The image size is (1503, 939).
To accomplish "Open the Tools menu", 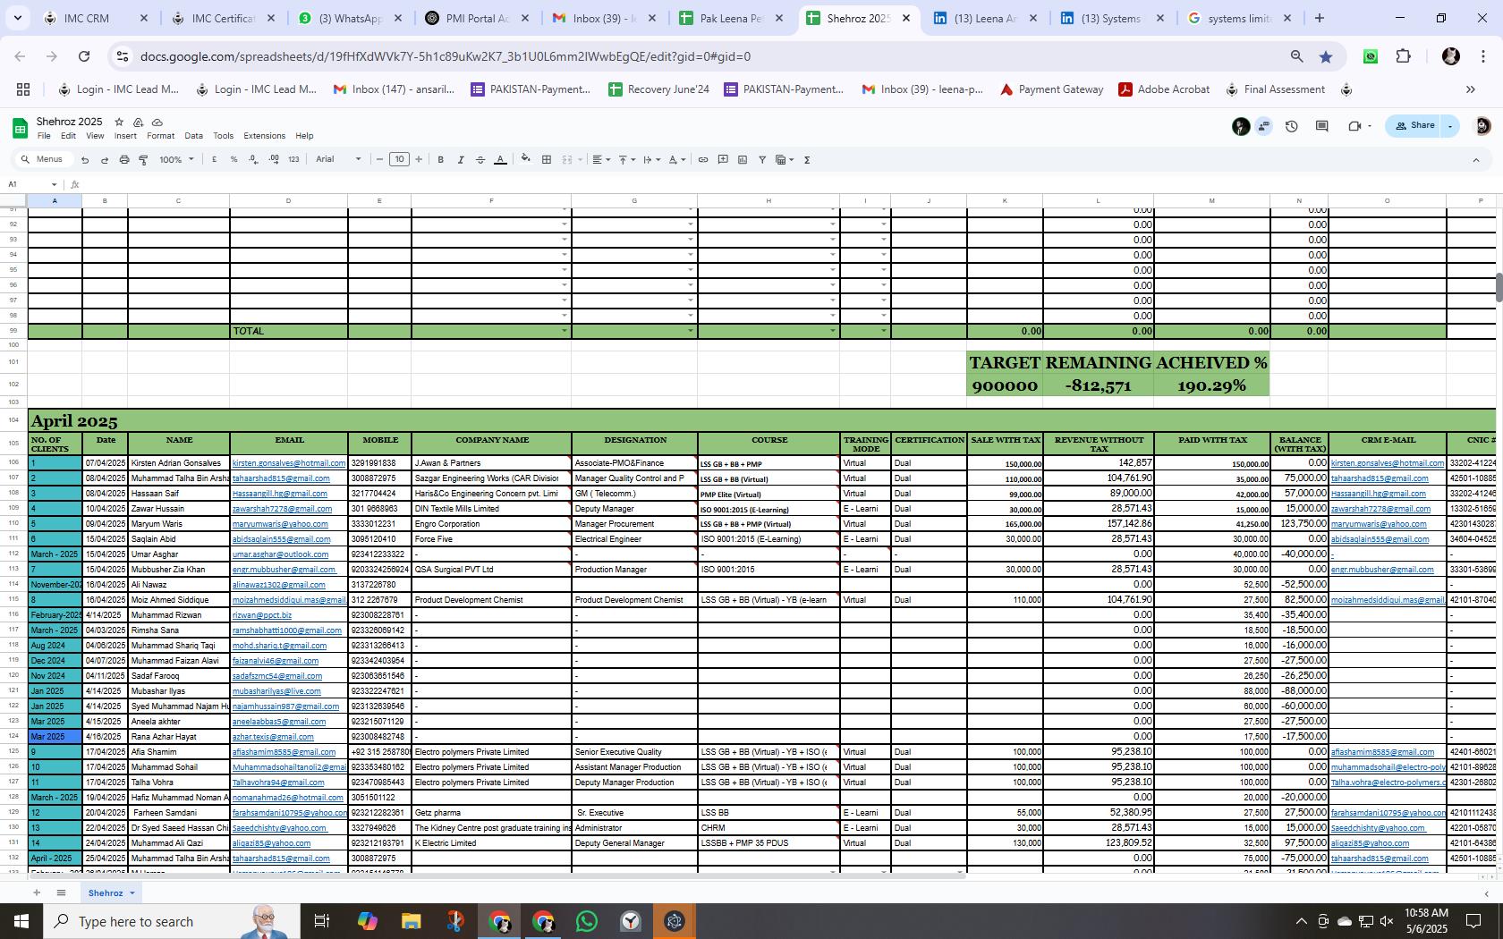I will click(223, 136).
